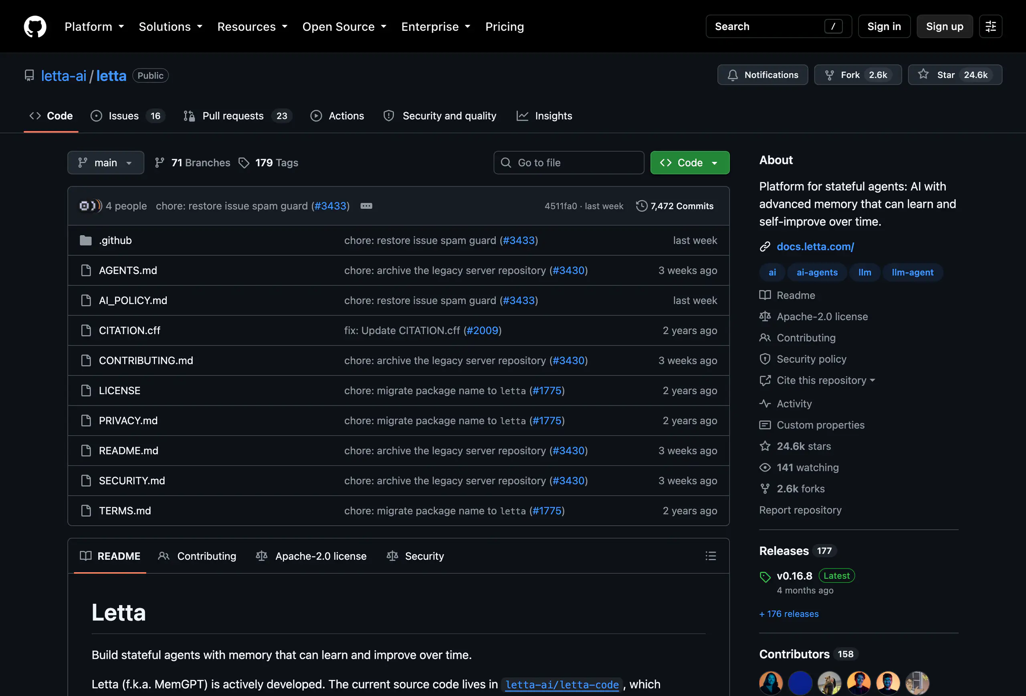Open the Security and quality tab
The image size is (1026, 696).
click(x=440, y=116)
